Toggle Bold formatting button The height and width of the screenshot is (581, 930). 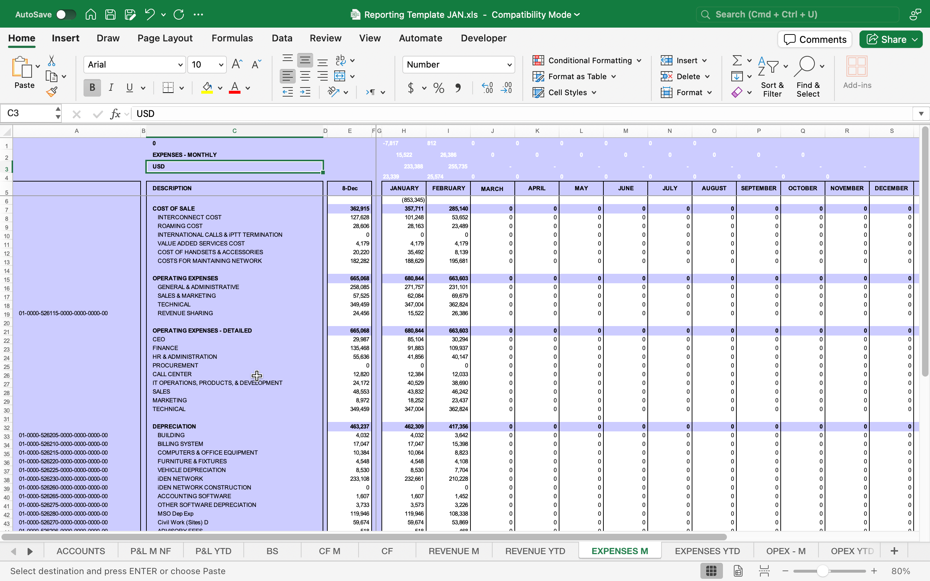click(92, 88)
